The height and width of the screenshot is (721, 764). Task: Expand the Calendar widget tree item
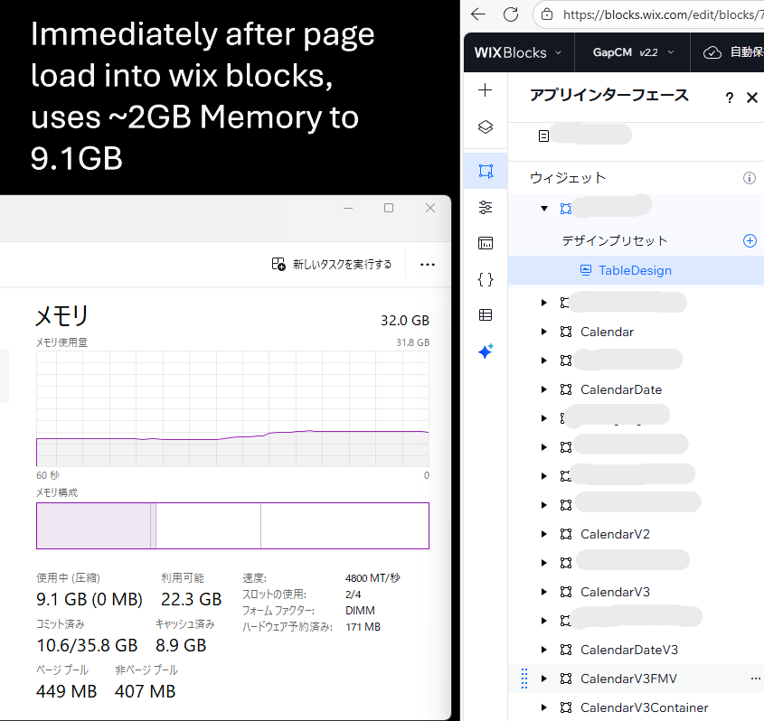click(543, 332)
